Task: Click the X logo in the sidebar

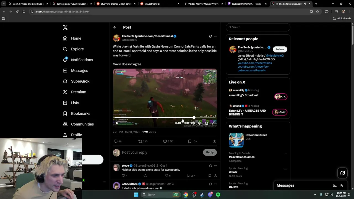Action: [65, 27]
